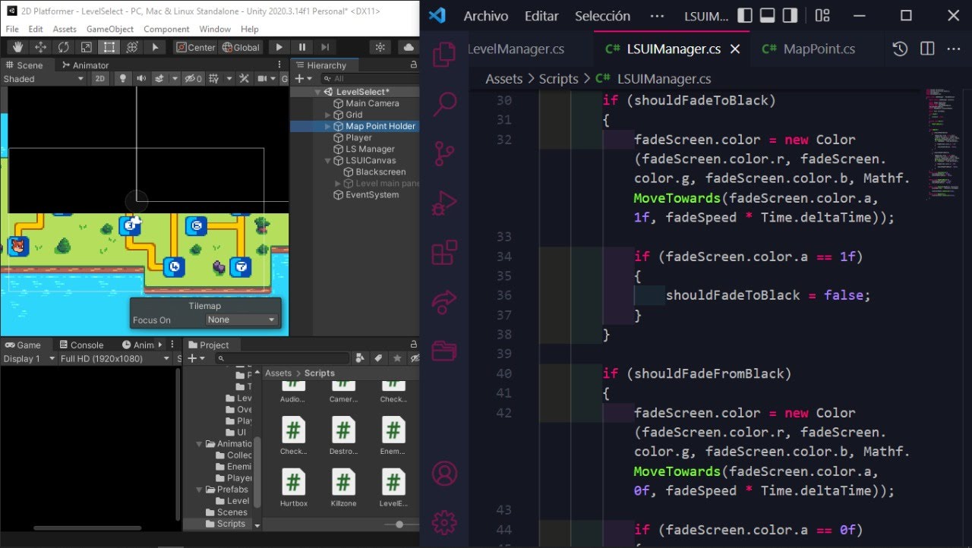Open VS Code Manage gear icon
This screenshot has height=548, width=972.
click(x=444, y=522)
